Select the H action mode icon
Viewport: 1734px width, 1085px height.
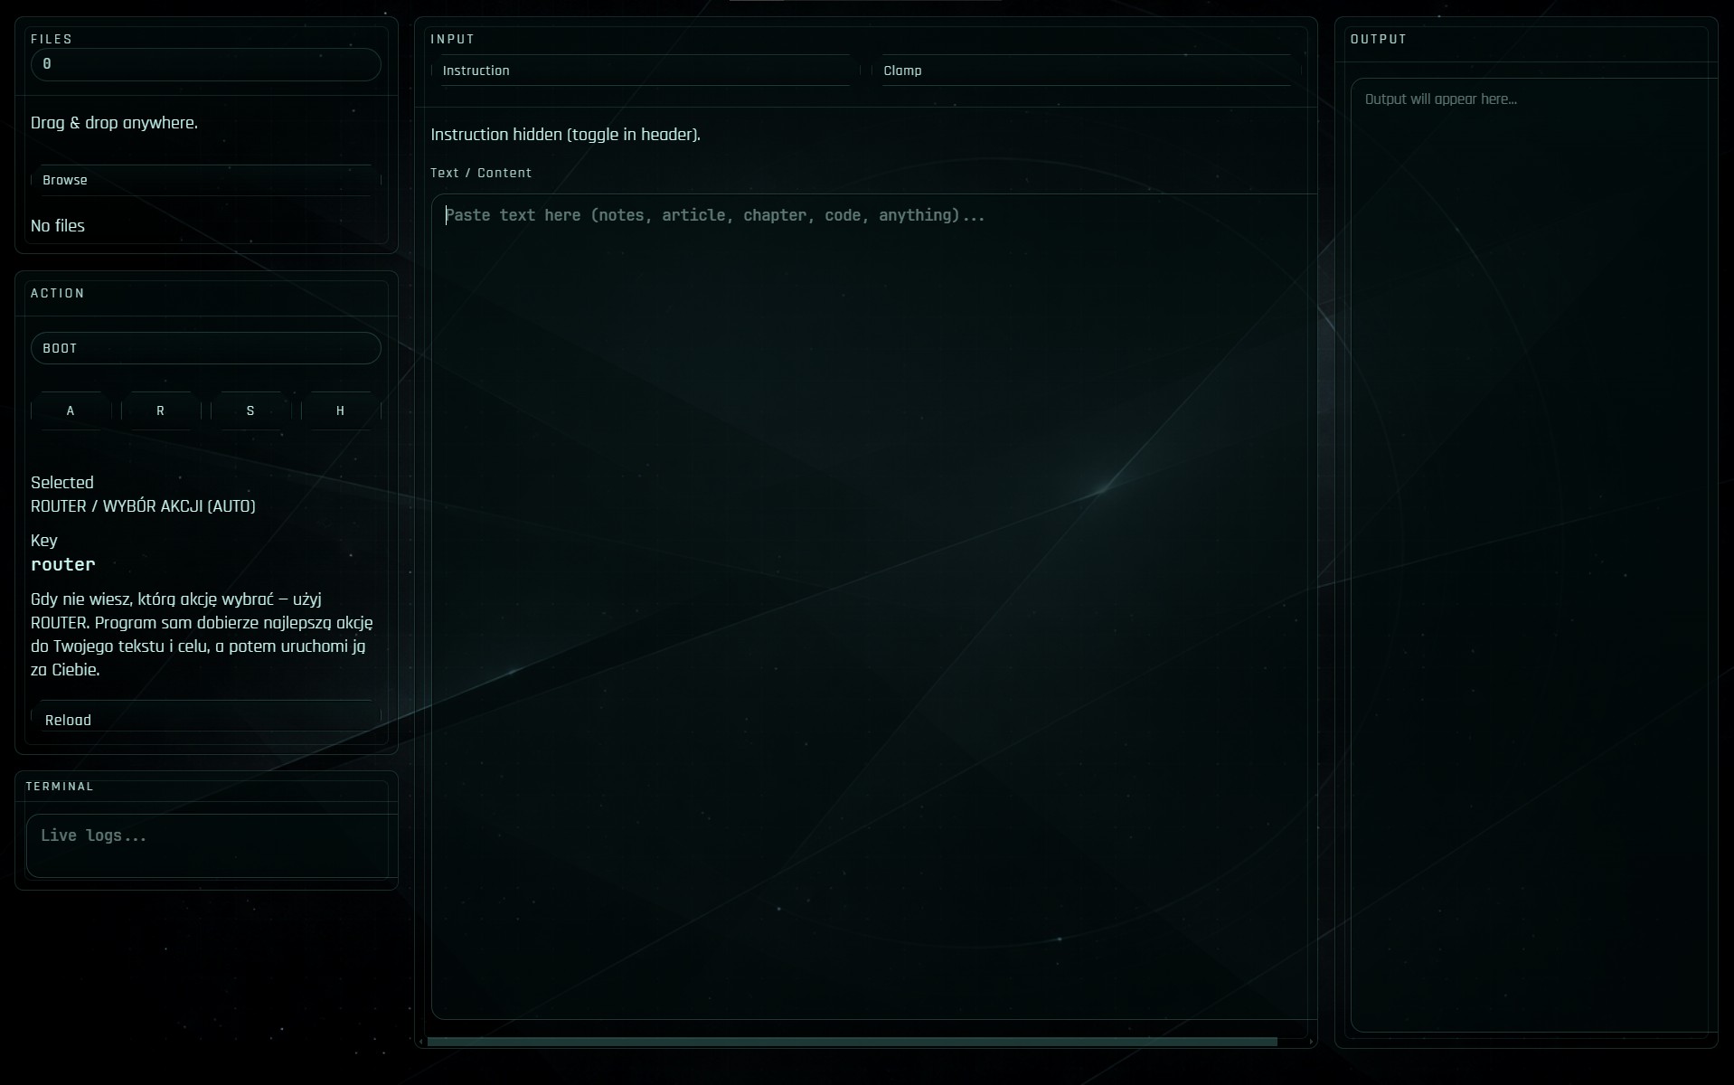(340, 410)
